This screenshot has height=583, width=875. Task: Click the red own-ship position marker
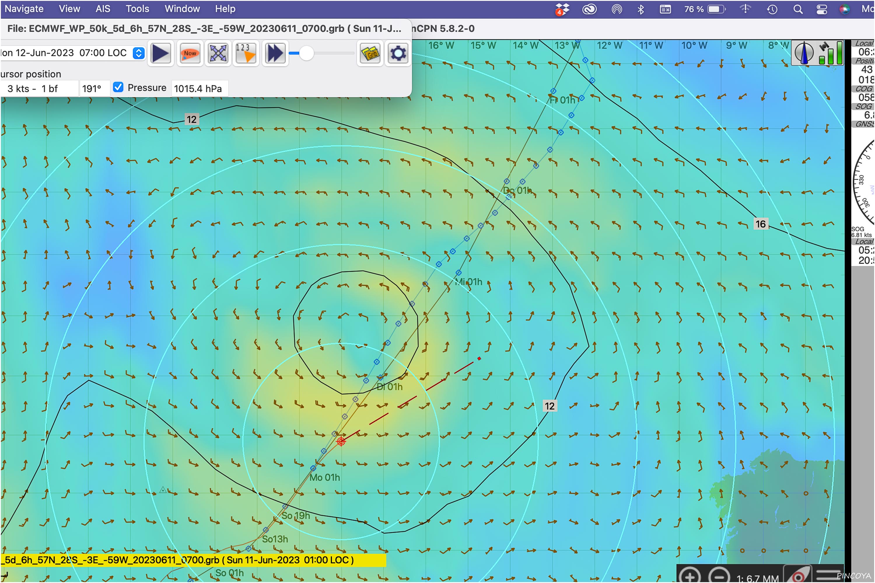pos(341,441)
